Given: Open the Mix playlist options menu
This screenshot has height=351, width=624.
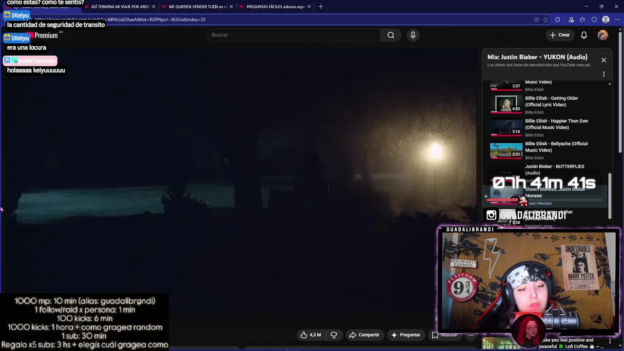Looking at the screenshot, I should tap(604, 74).
